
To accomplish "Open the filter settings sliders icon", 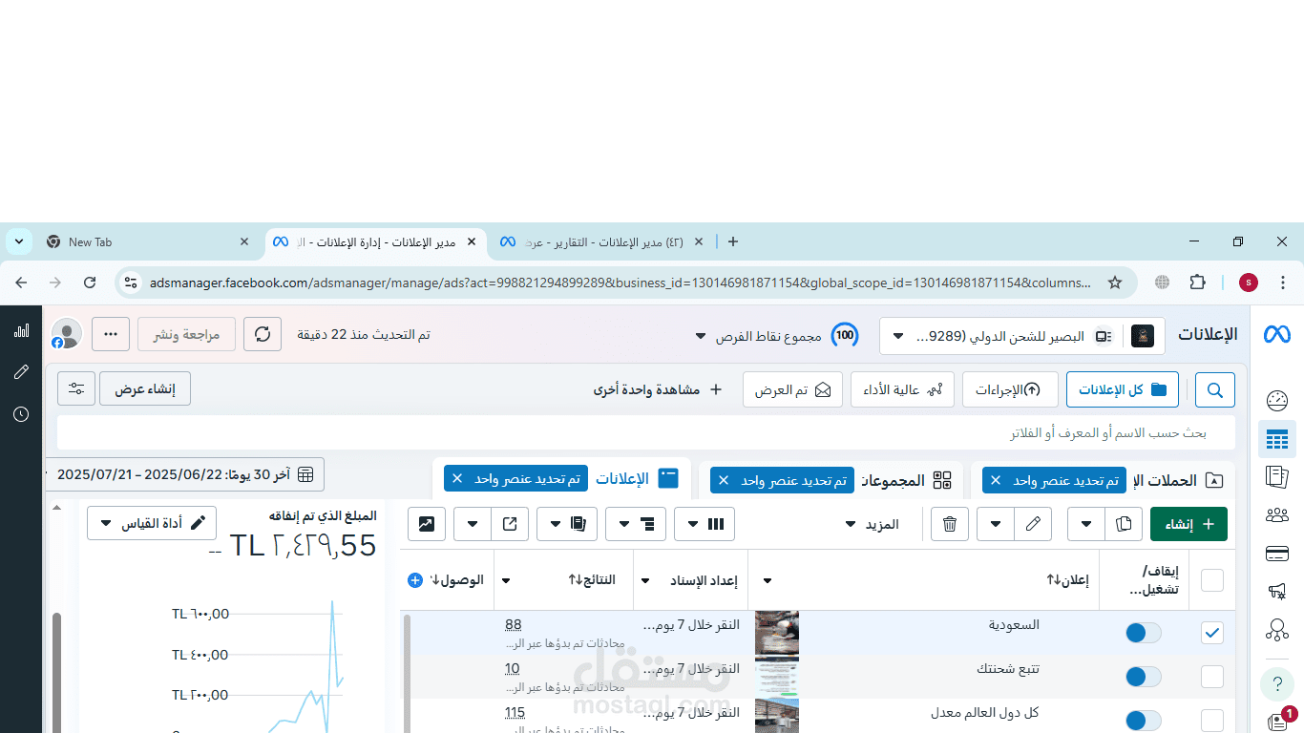I will pos(76,389).
